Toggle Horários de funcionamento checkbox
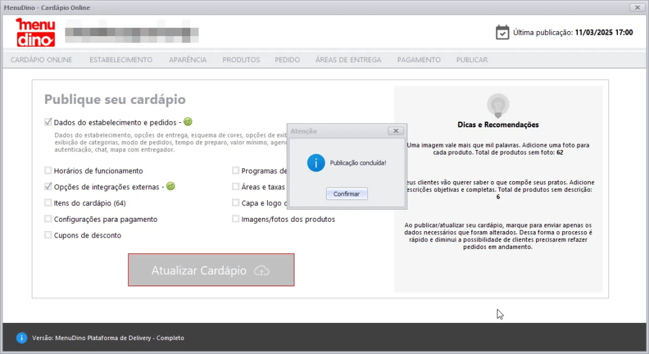 pyautogui.click(x=48, y=170)
